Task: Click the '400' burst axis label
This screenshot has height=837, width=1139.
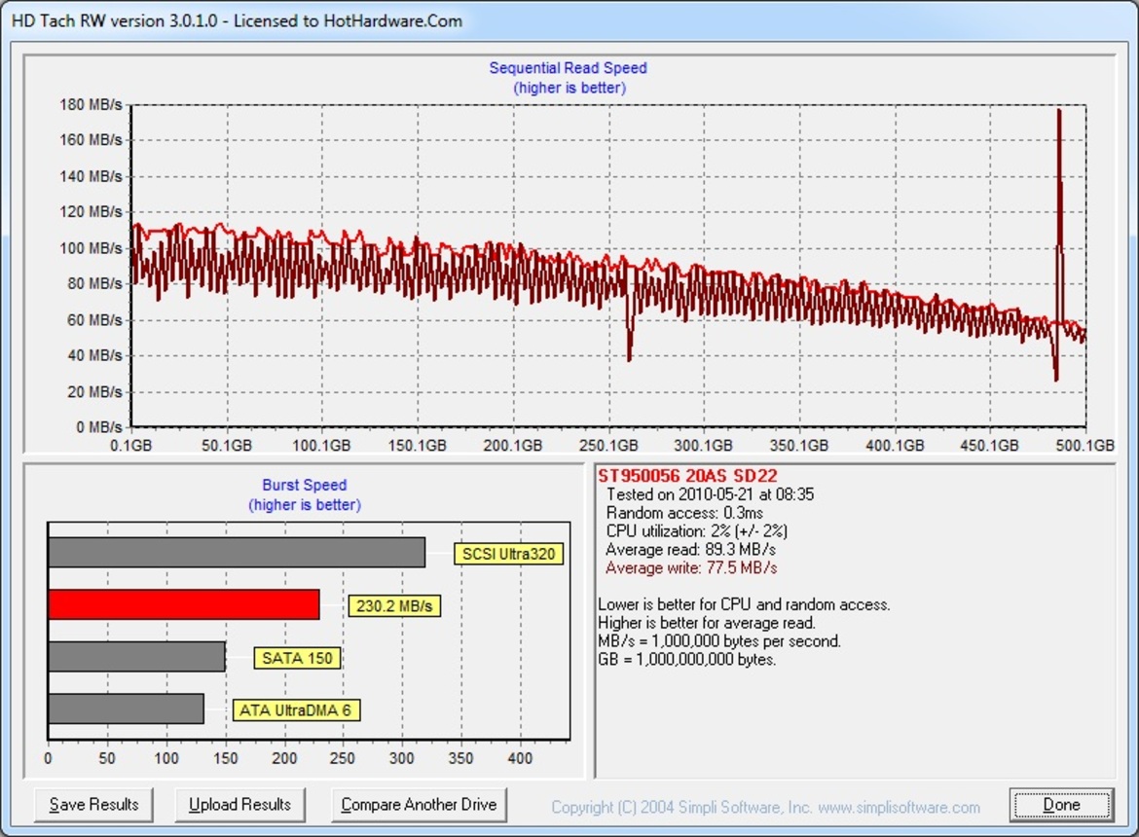Action: pyautogui.click(x=520, y=758)
